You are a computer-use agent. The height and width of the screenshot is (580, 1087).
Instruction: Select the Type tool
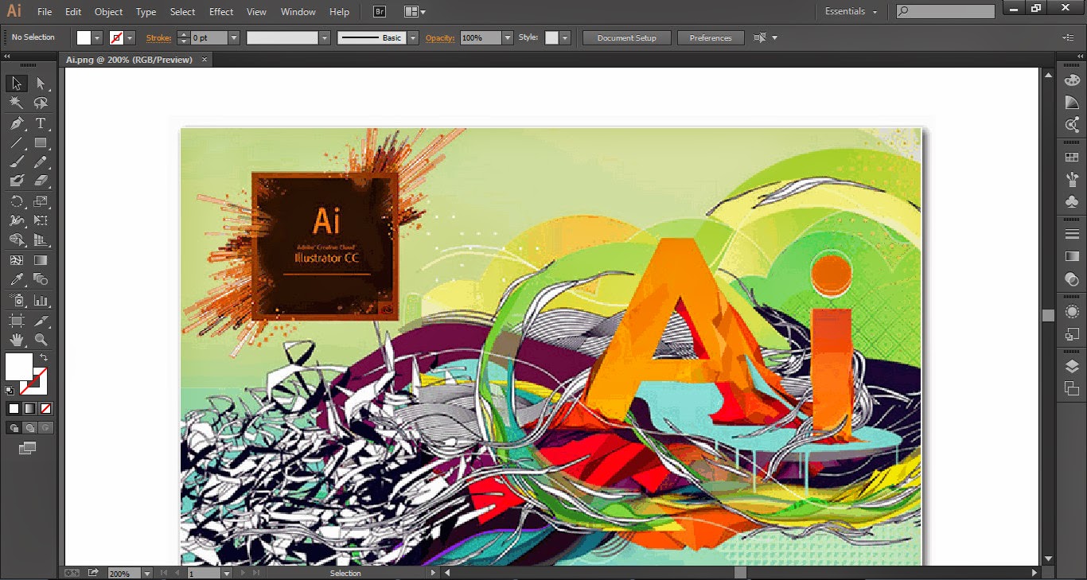tap(41, 123)
